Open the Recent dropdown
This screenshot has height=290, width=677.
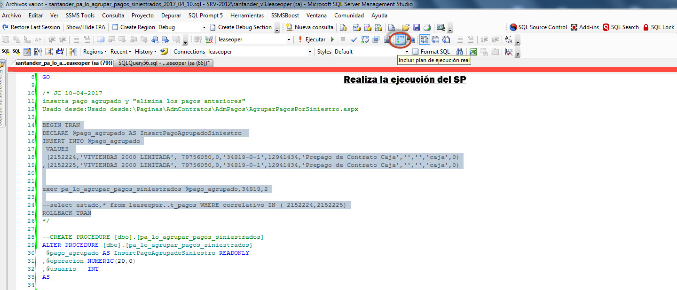point(120,52)
